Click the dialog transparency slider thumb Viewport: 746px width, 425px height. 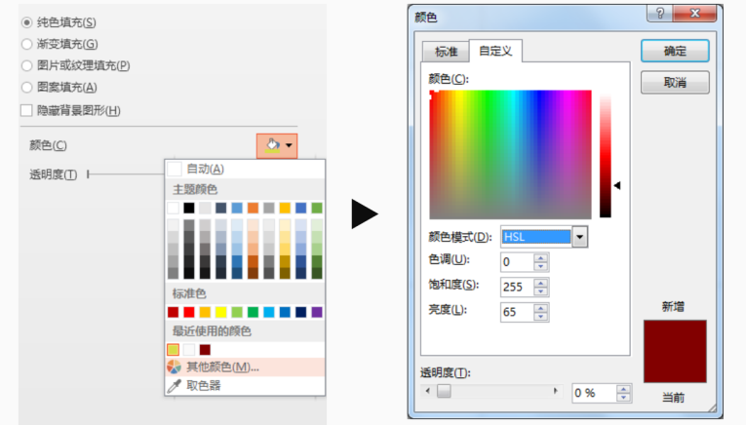click(x=444, y=391)
